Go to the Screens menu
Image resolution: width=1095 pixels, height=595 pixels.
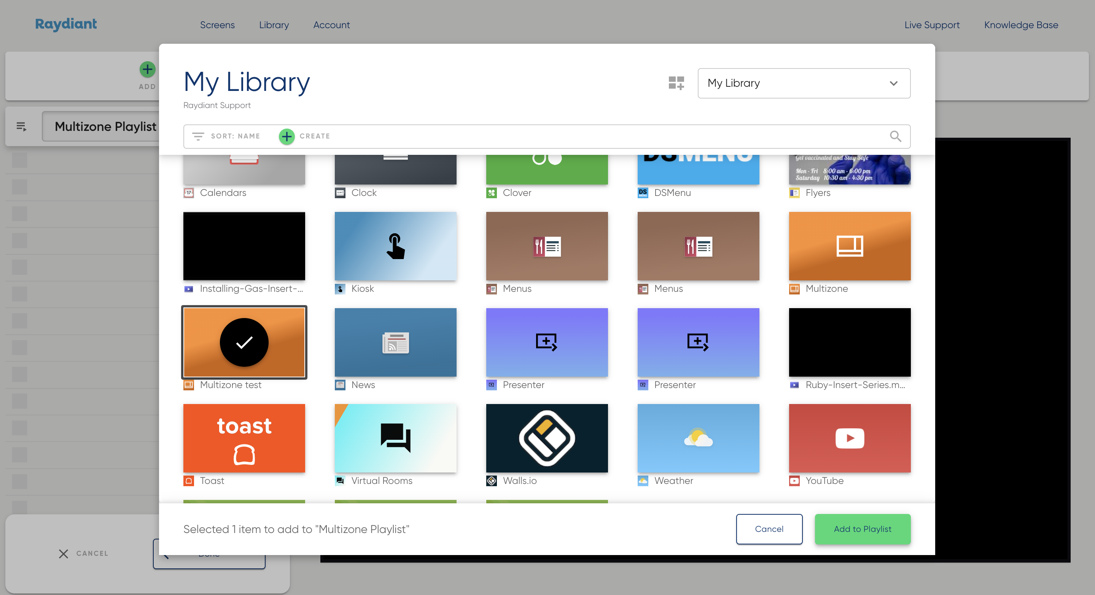click(217, 25)
